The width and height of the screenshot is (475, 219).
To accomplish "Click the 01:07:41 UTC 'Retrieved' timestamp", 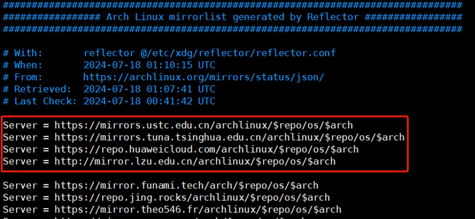I will tap(149, 89).
